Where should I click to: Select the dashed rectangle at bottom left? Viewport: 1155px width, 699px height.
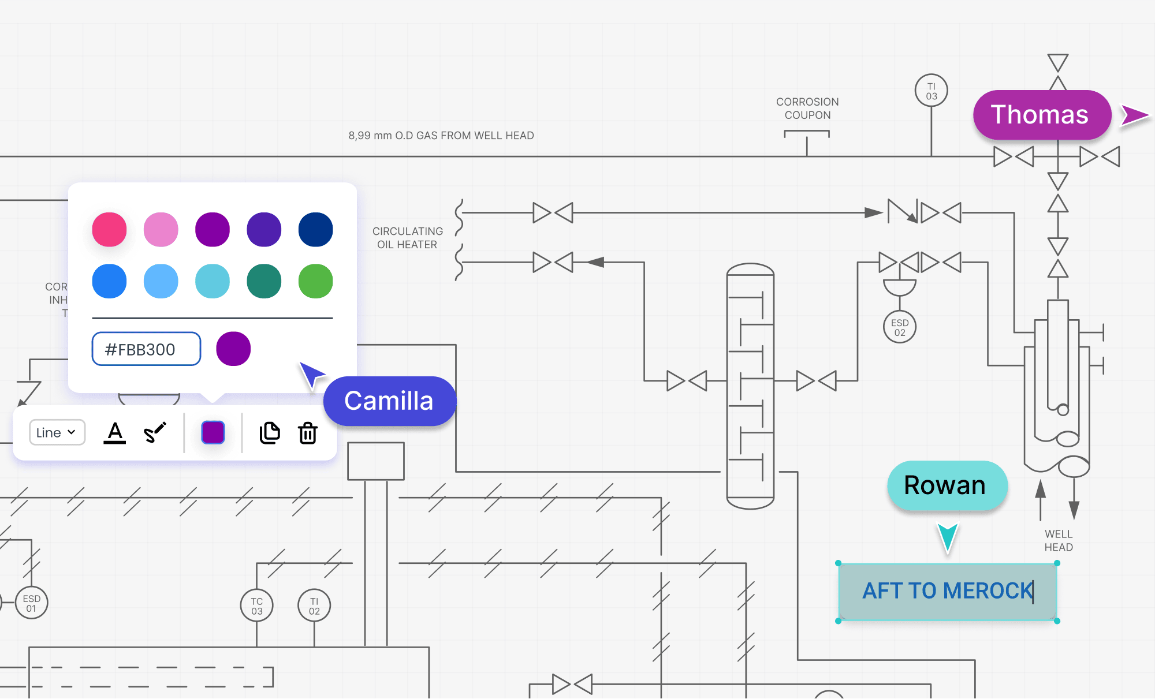click(x=137, y=677)
